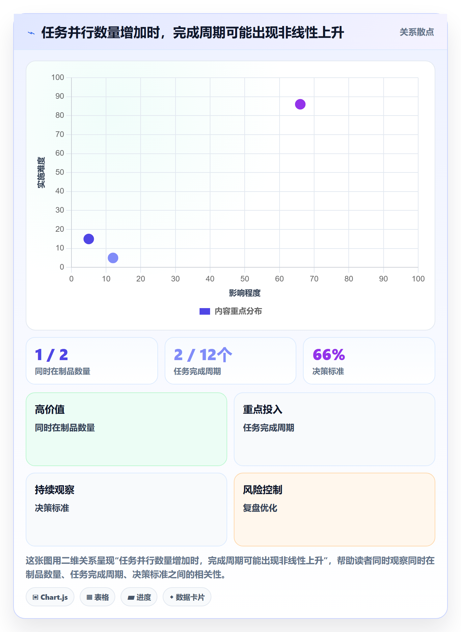Click the 2 / 12个 任务完成周期 stat card
This screenshot has height=632, width=461.
tap(230, 360)
